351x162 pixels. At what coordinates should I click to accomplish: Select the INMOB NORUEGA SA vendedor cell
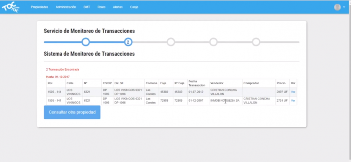(x=225, y=101)
